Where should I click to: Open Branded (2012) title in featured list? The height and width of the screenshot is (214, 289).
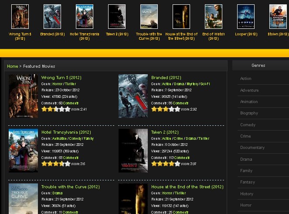(166, 78)
